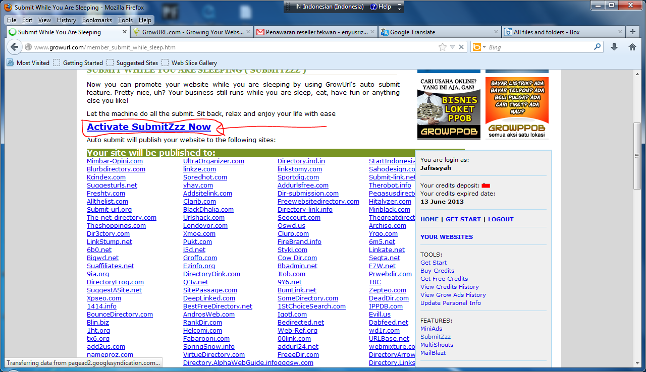Click Update Personal Info link
Image resolution: width=646 pixels, height=372 pixels.
pyautogui.click(x=451, y=303)
